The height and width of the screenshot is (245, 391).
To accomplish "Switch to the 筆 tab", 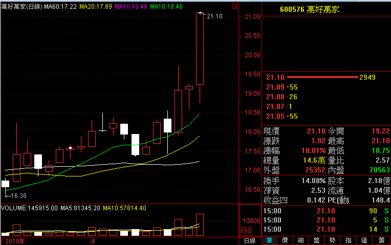I will click(x=269, y=240).
